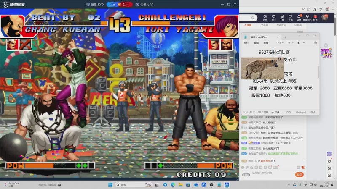Open Windows Start menu
Screen dimensions: 337x189
tap(110, 185)
